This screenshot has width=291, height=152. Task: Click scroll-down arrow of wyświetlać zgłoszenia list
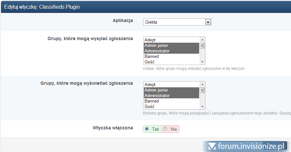(x=202, y=106)
